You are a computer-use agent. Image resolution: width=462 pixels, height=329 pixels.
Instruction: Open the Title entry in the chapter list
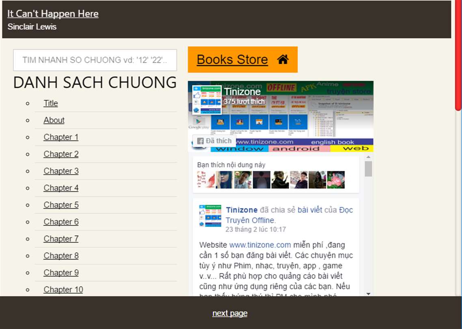(x=51, y=103)
